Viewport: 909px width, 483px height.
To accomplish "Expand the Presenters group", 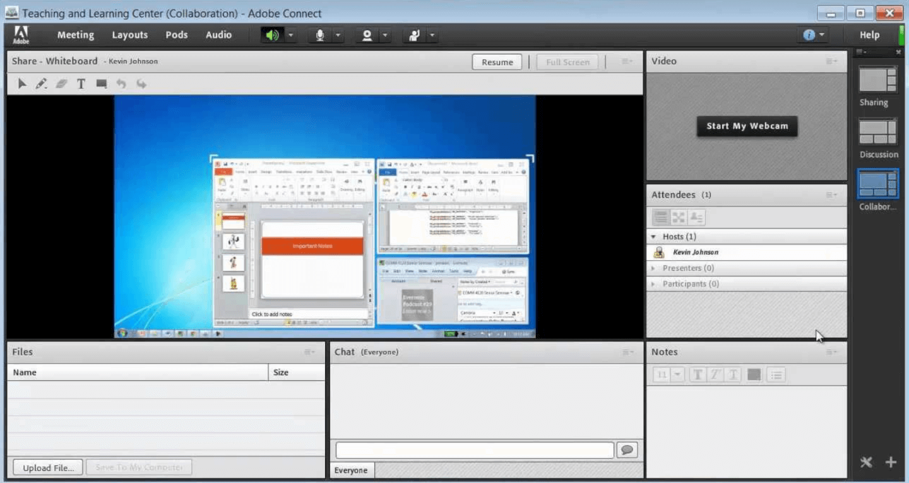I will tap(653, 268).
